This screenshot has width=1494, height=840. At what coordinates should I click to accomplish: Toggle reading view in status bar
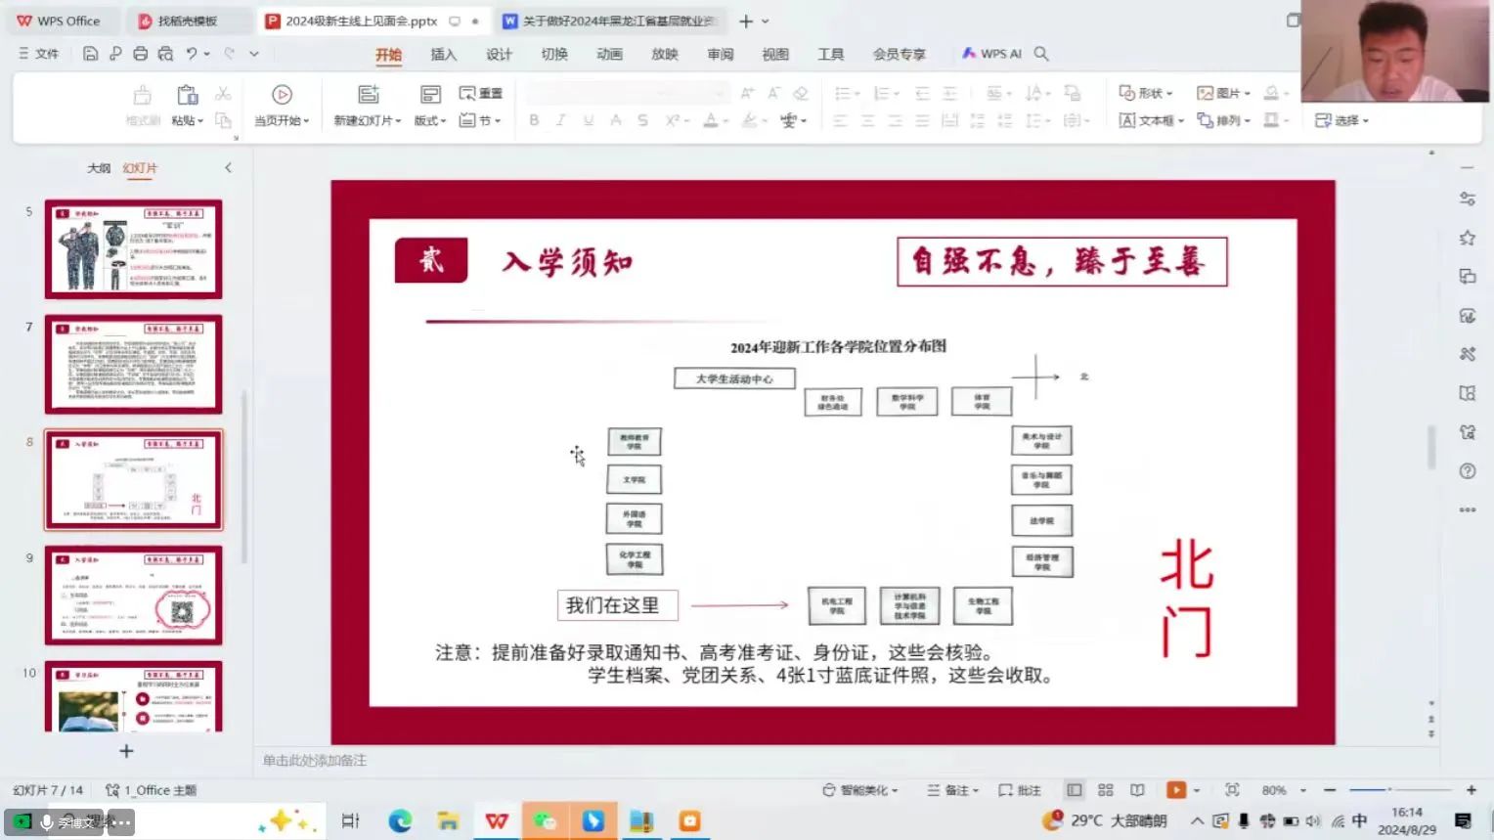click(1137, 790)
